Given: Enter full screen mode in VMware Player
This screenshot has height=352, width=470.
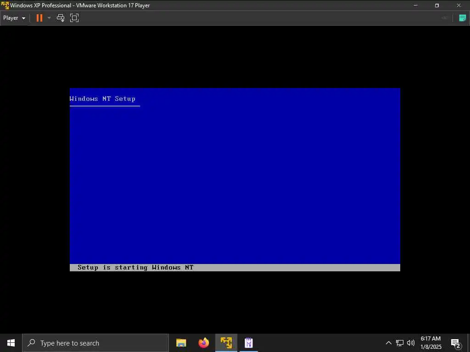Looking at the screenshot, I should 74,18.
